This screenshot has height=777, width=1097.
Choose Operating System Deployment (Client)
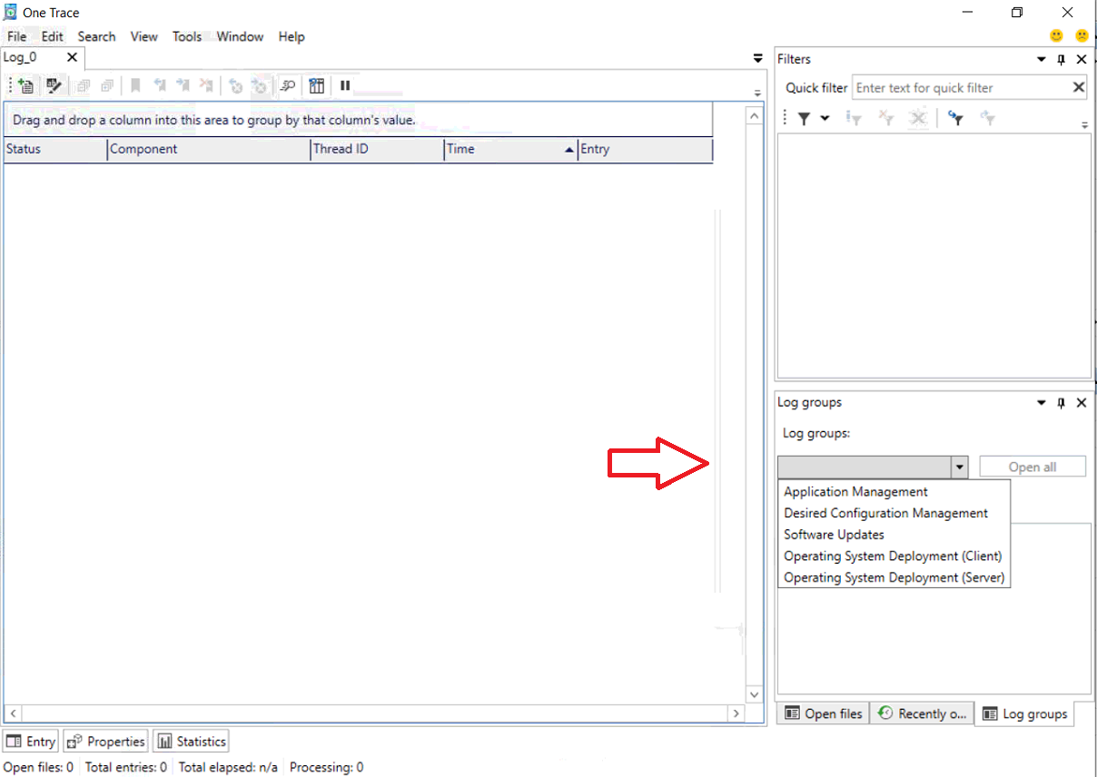click(x=894, y=556)
